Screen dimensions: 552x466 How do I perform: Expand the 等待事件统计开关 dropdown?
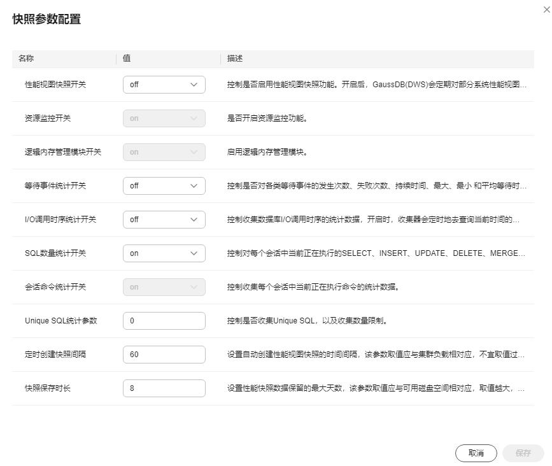(x=164, y=186)
